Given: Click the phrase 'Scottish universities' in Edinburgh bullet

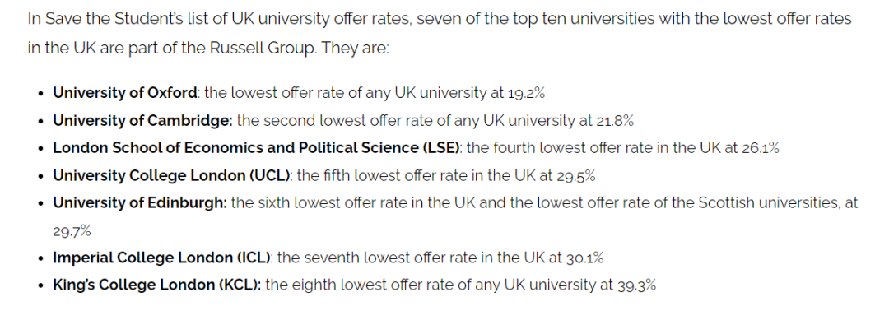Looking at the screenshot, I should [x=756, y=202].
